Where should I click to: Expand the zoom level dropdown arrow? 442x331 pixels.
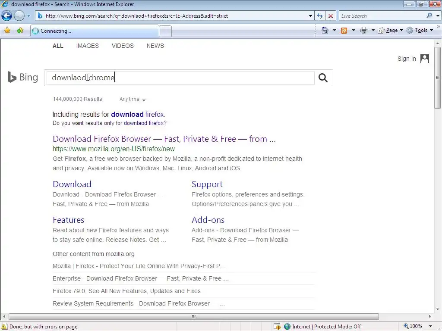coord(430,327)
